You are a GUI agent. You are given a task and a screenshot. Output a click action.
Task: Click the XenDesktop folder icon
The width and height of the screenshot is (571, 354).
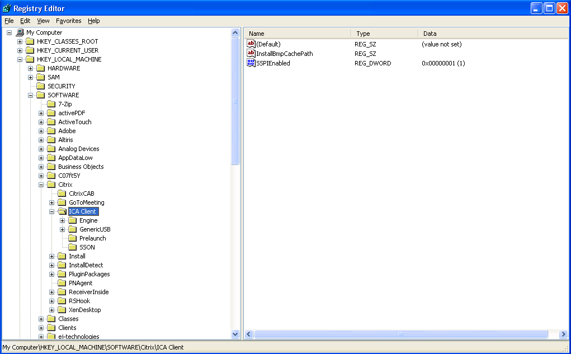pos(62,310)
